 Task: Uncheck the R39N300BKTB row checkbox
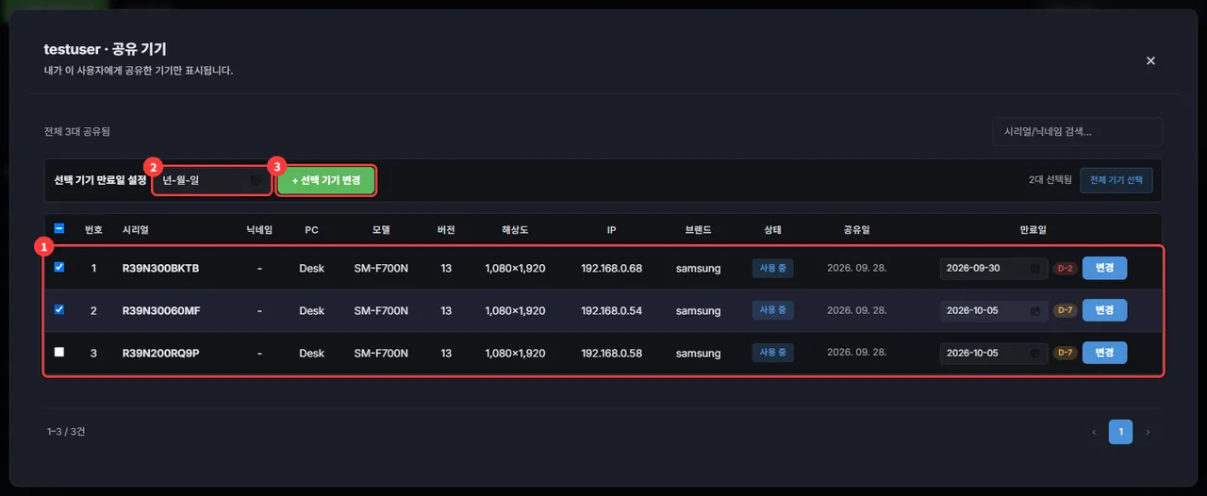point(59,268)
